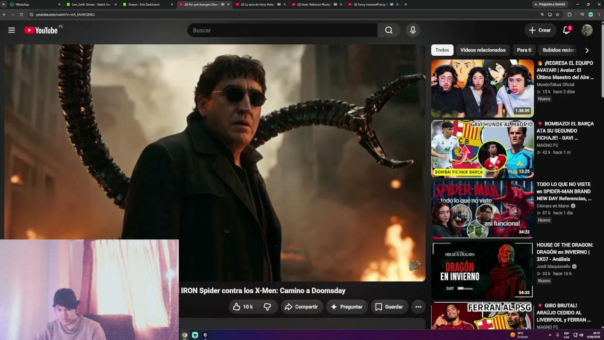The height and width of the screenshot is (340, 604).
Task: Click the Guardar button
Action: tap(390, 307)
